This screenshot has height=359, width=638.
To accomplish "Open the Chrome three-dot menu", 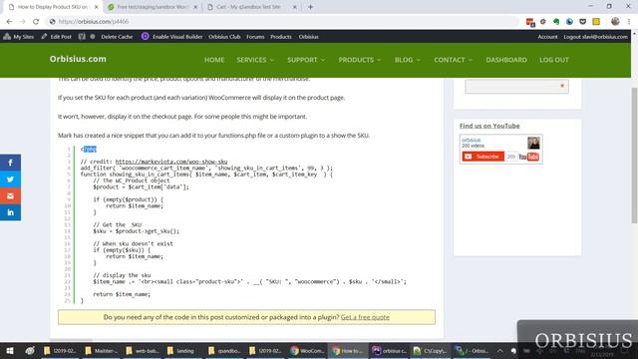I will [629, 22].
